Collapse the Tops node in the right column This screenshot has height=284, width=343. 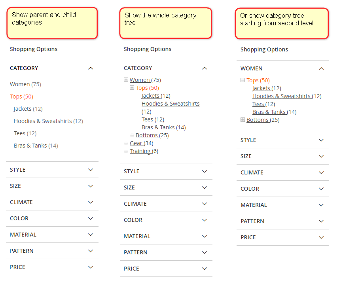point(242,80)
